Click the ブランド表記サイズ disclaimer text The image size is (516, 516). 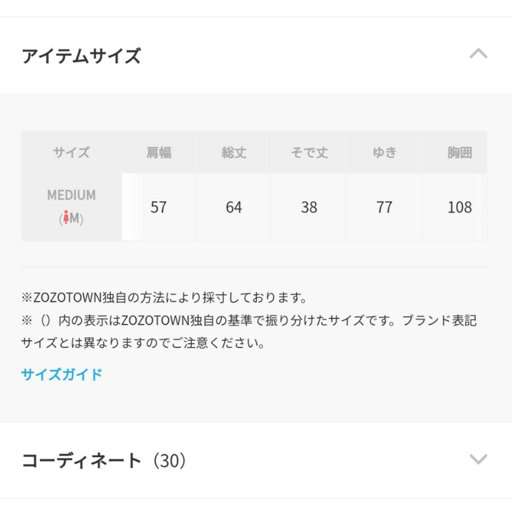[x=249, y=332]
